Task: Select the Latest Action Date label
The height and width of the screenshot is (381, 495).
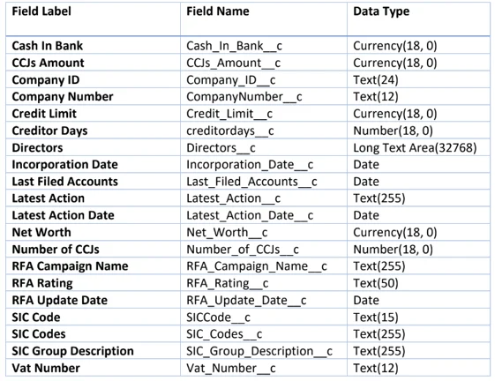Action: (x=64, y=215)
